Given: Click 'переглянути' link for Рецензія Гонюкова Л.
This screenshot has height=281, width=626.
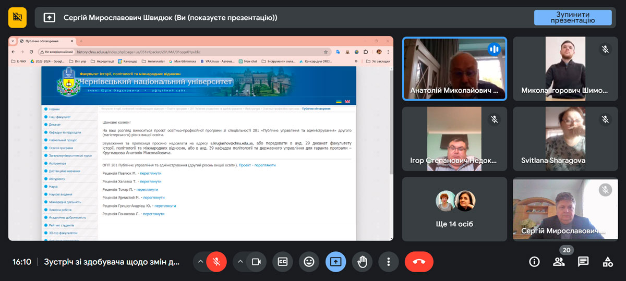Looking at the screenshot, I should (154, 214).
